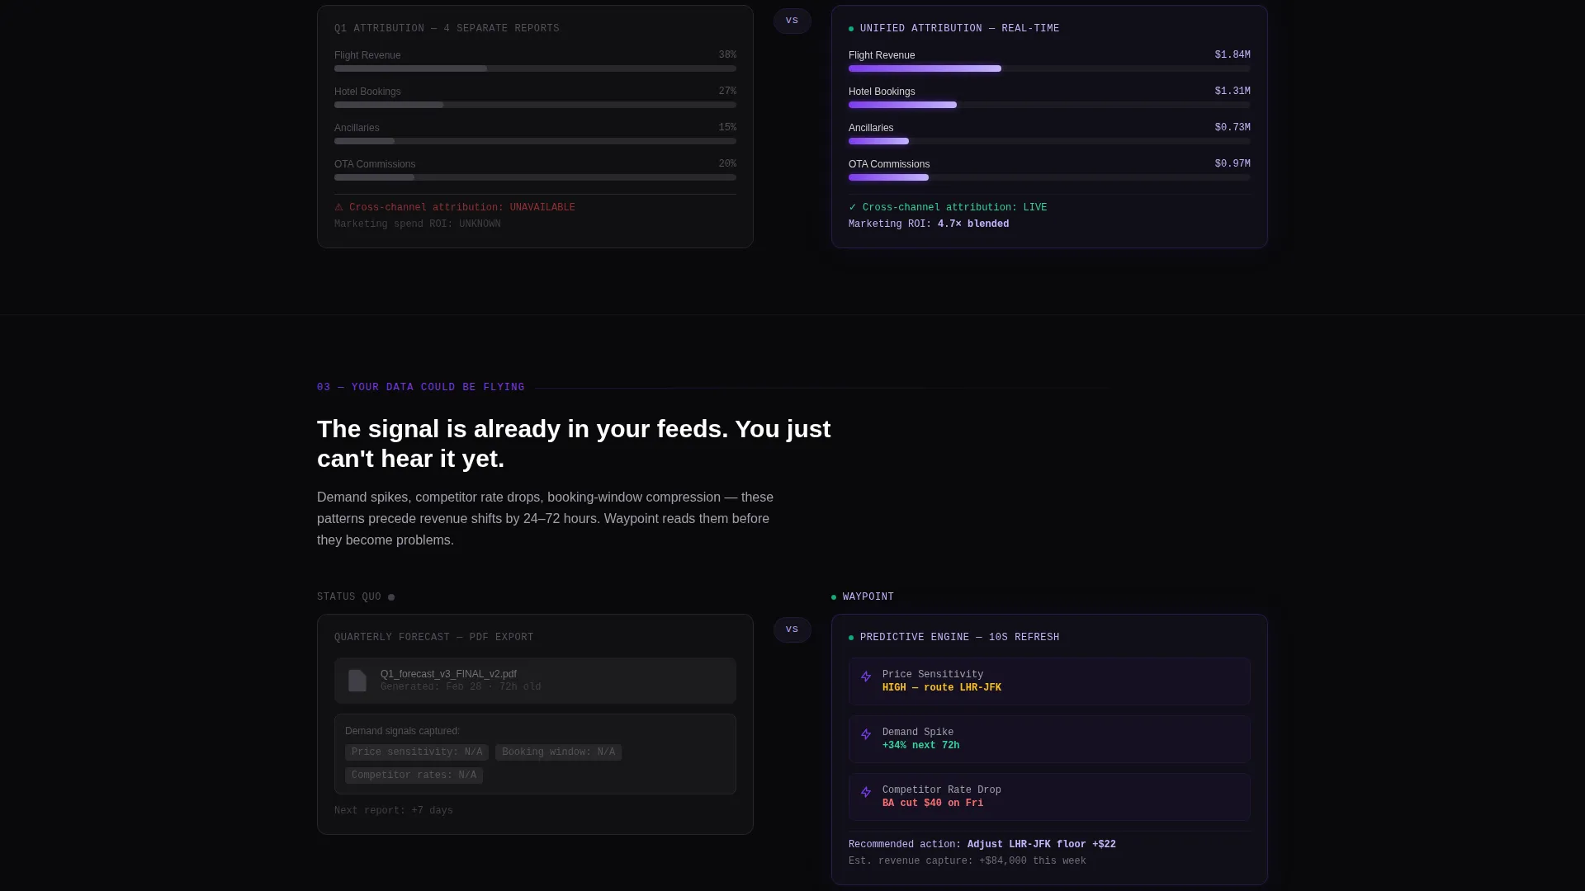Screen dimensions: 1585x891
Task: Click the upper VS badge between attribution cards
Action: [792, 21]
